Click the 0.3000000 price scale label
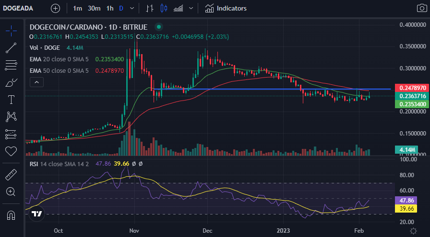Screen dimensions: 430x237 click(413, 68)
